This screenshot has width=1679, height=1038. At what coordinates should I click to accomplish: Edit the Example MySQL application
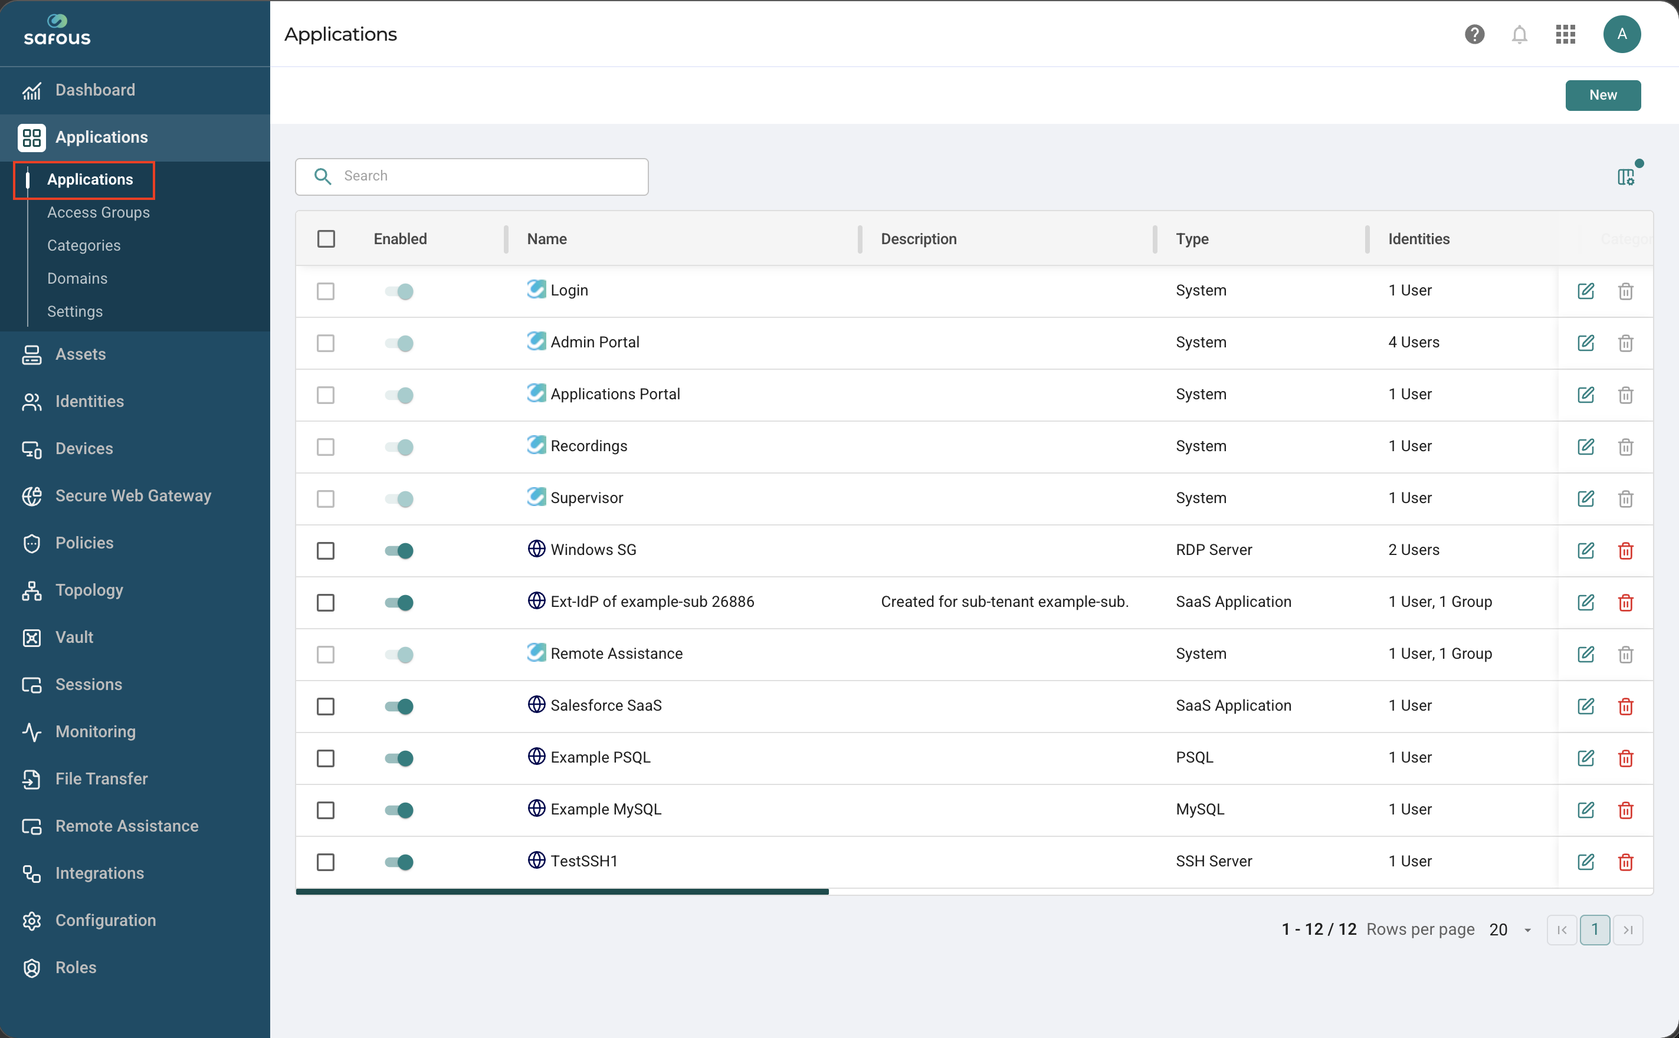pyautogui.click(x=1585, y=810)
